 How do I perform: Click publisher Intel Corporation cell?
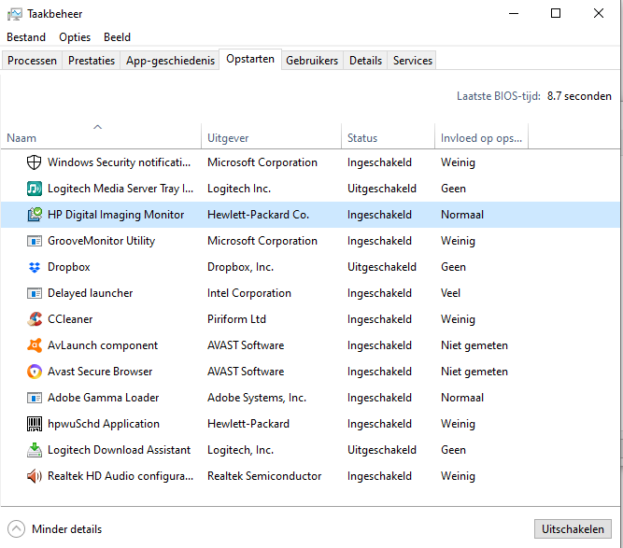coord(249,293)
